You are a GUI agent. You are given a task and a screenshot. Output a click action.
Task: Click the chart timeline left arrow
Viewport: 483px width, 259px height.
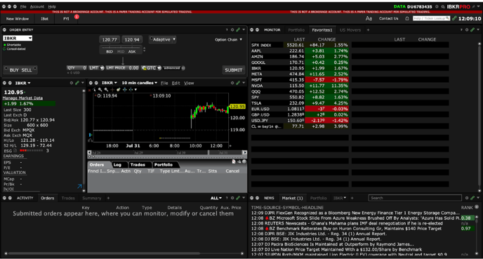tap(89, 152)
